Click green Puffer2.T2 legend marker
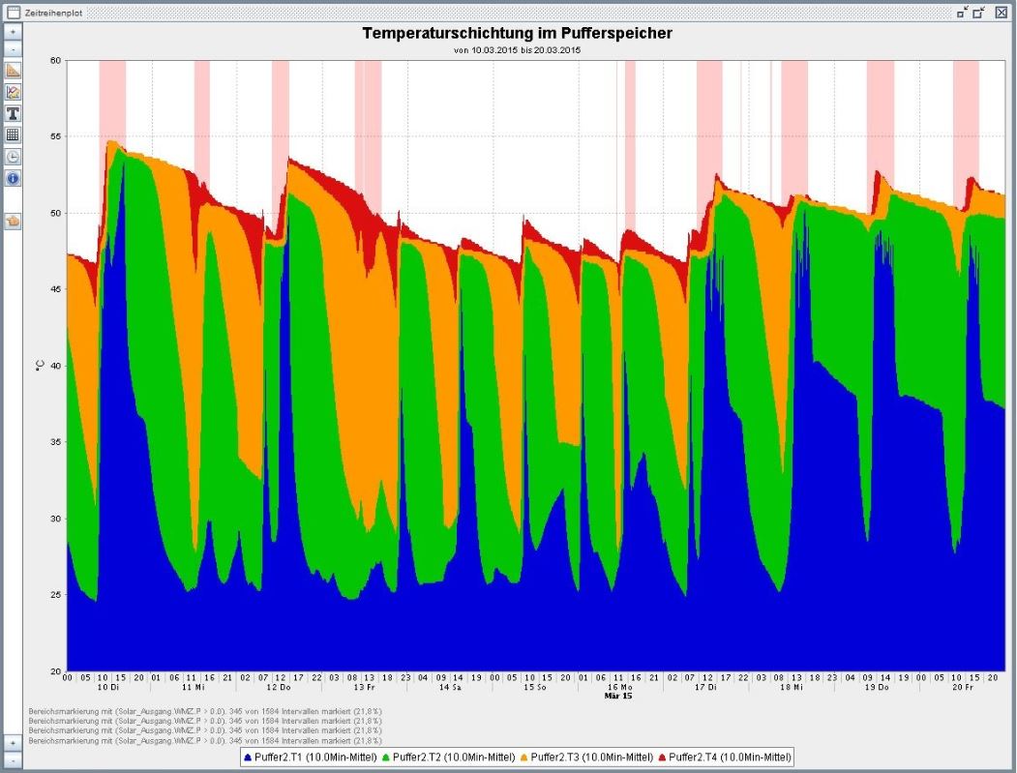The width and height of the screenshot is (1017, 773). [x=385, y=757]
